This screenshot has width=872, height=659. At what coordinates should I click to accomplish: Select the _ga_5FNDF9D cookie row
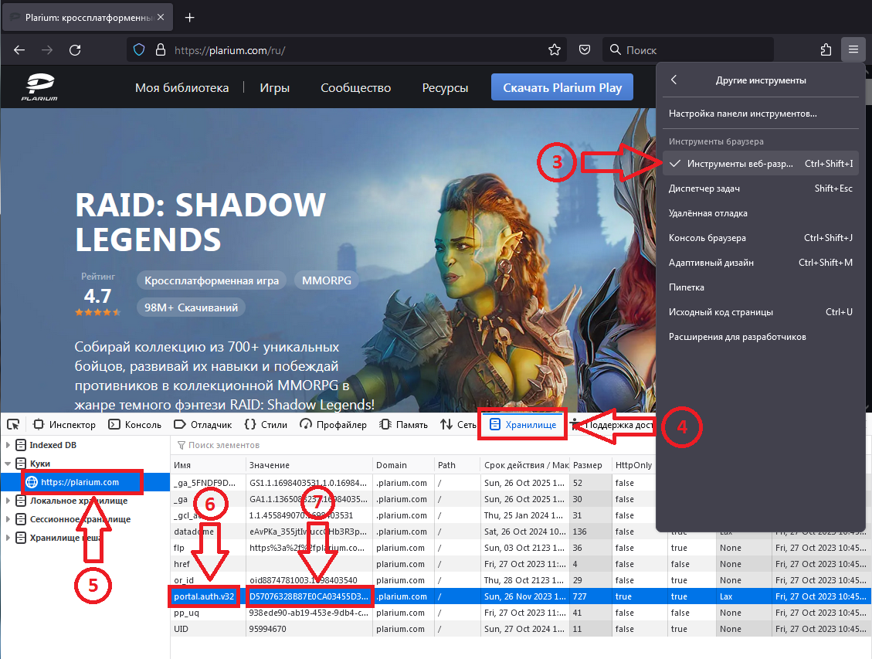click(x=412, y=483)
